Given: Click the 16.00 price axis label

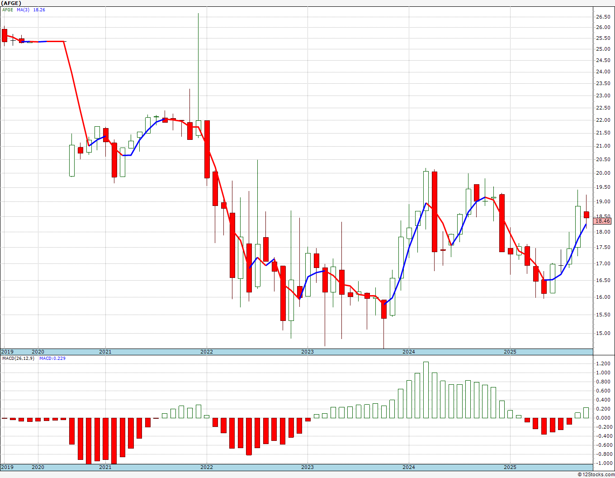Looking at the screenshot, I should 603,297.
